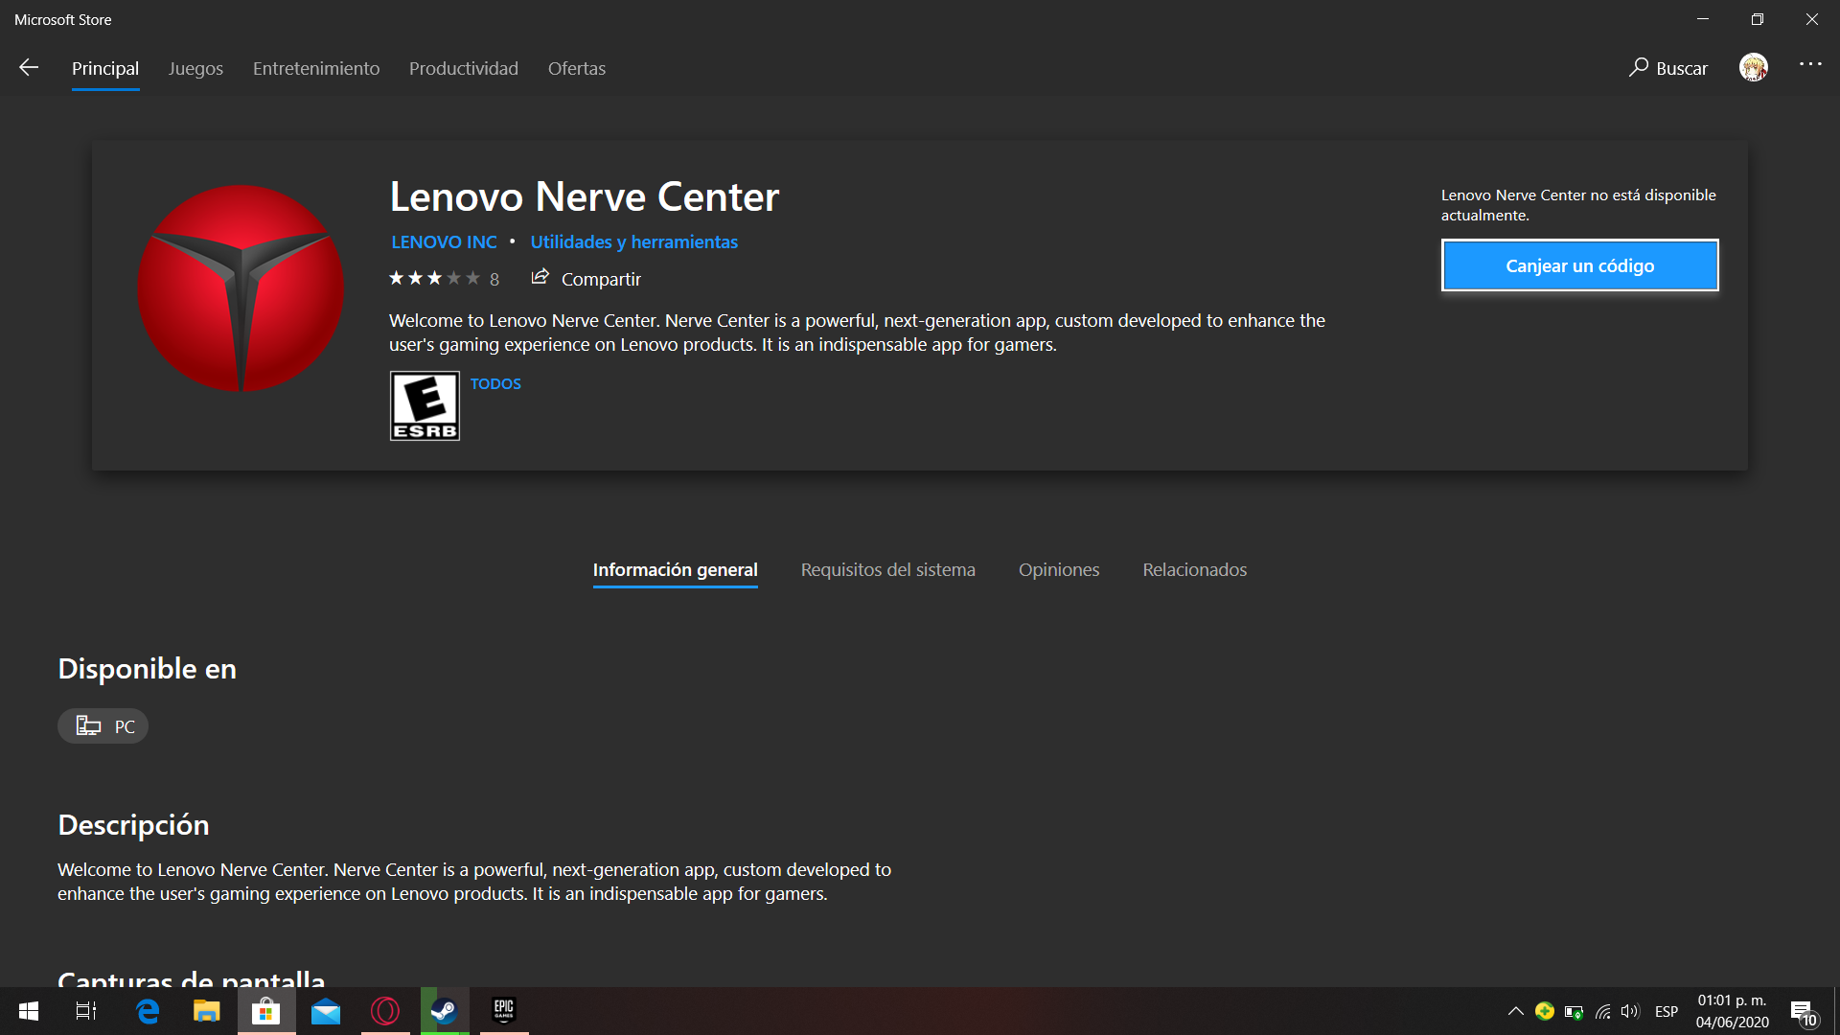Show hidden system tray icons
This screenshot has height=1035, width=1840.
1516,1011
